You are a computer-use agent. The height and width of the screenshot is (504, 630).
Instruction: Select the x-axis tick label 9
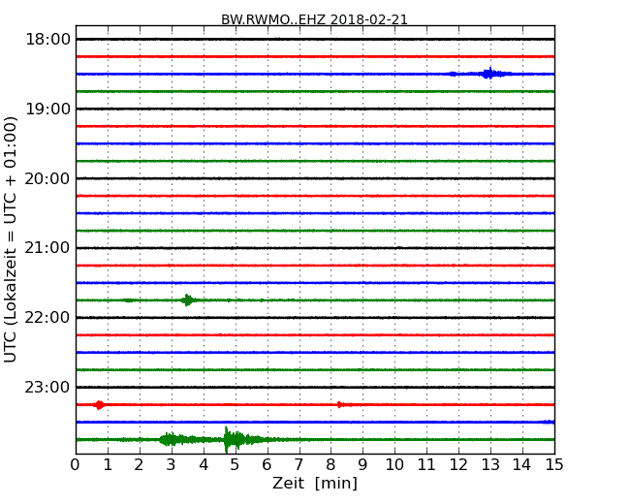362,465
